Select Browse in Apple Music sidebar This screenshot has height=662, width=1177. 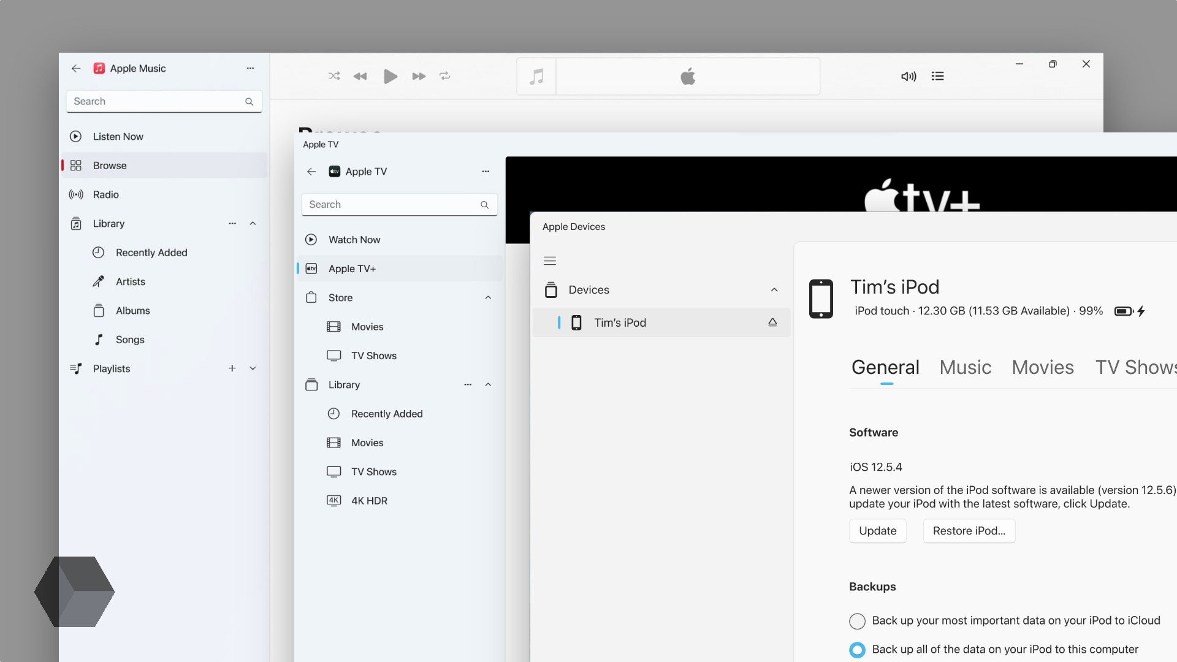[164, 165]
